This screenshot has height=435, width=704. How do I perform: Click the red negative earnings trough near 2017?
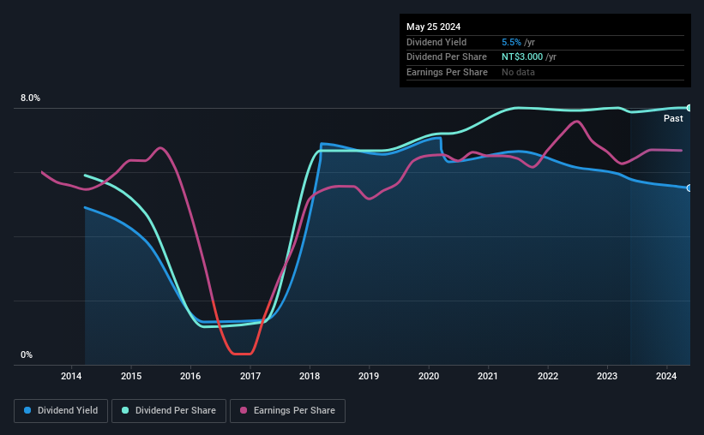click(x=242, y=354)
